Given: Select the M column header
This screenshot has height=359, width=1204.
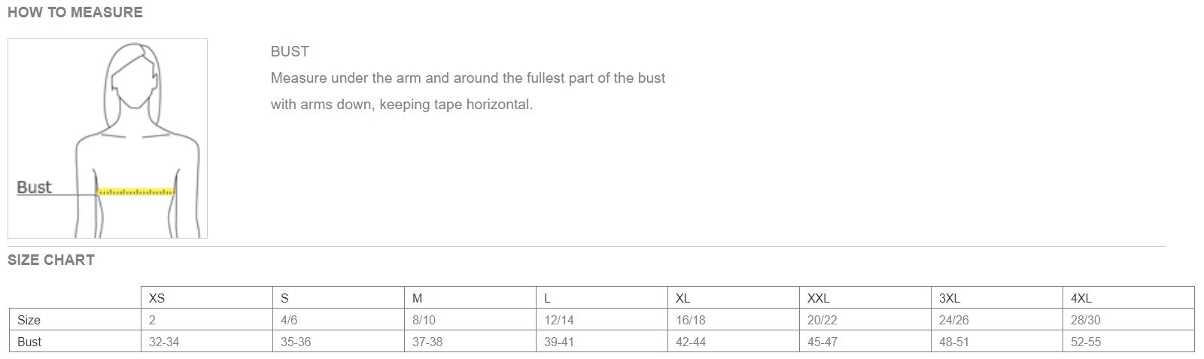Looking at the screenshot, I should 417,298.
